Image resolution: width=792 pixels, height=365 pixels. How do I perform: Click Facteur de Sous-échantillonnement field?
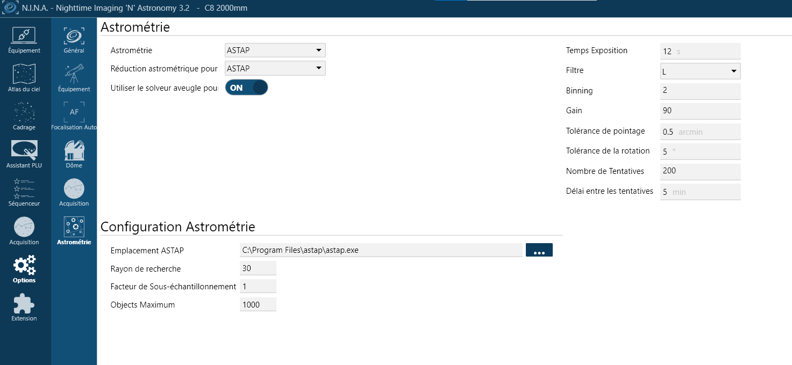pos(258,287)
